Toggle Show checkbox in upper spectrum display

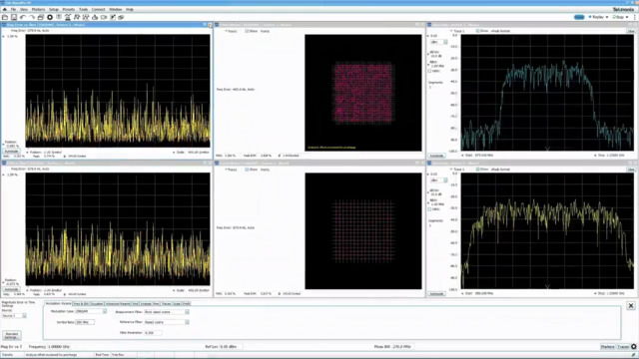[x=478, y=31]
